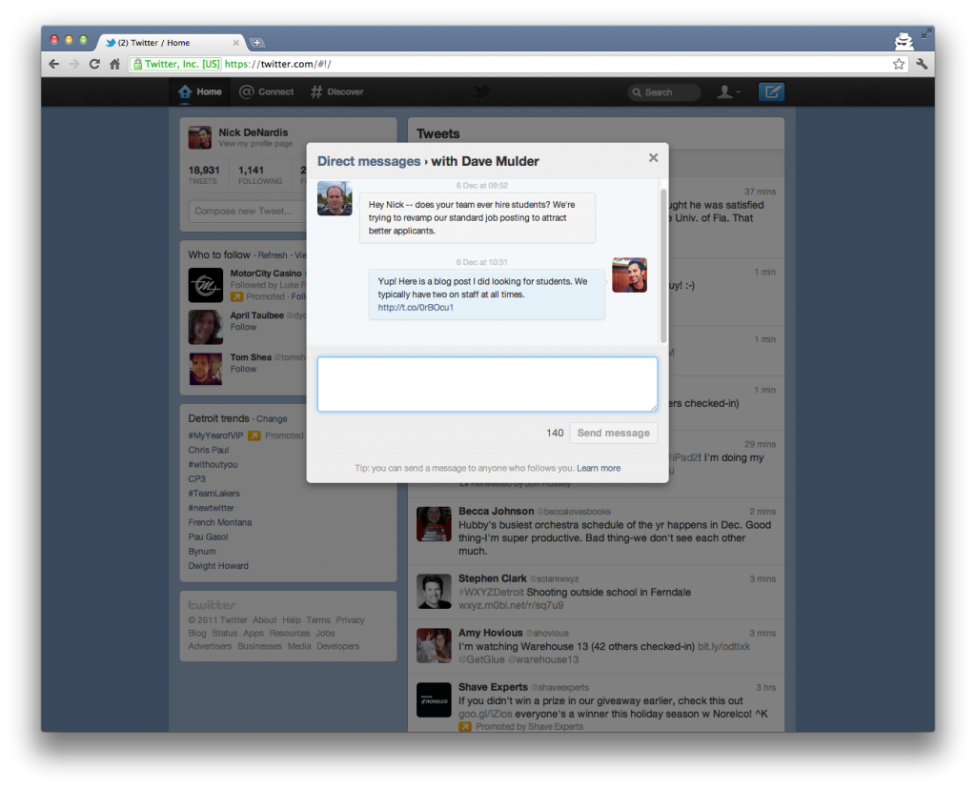The height and width of the screenshot is (789, 976).
Task: Refresh the Who to follow list
Action: [273, 255]
